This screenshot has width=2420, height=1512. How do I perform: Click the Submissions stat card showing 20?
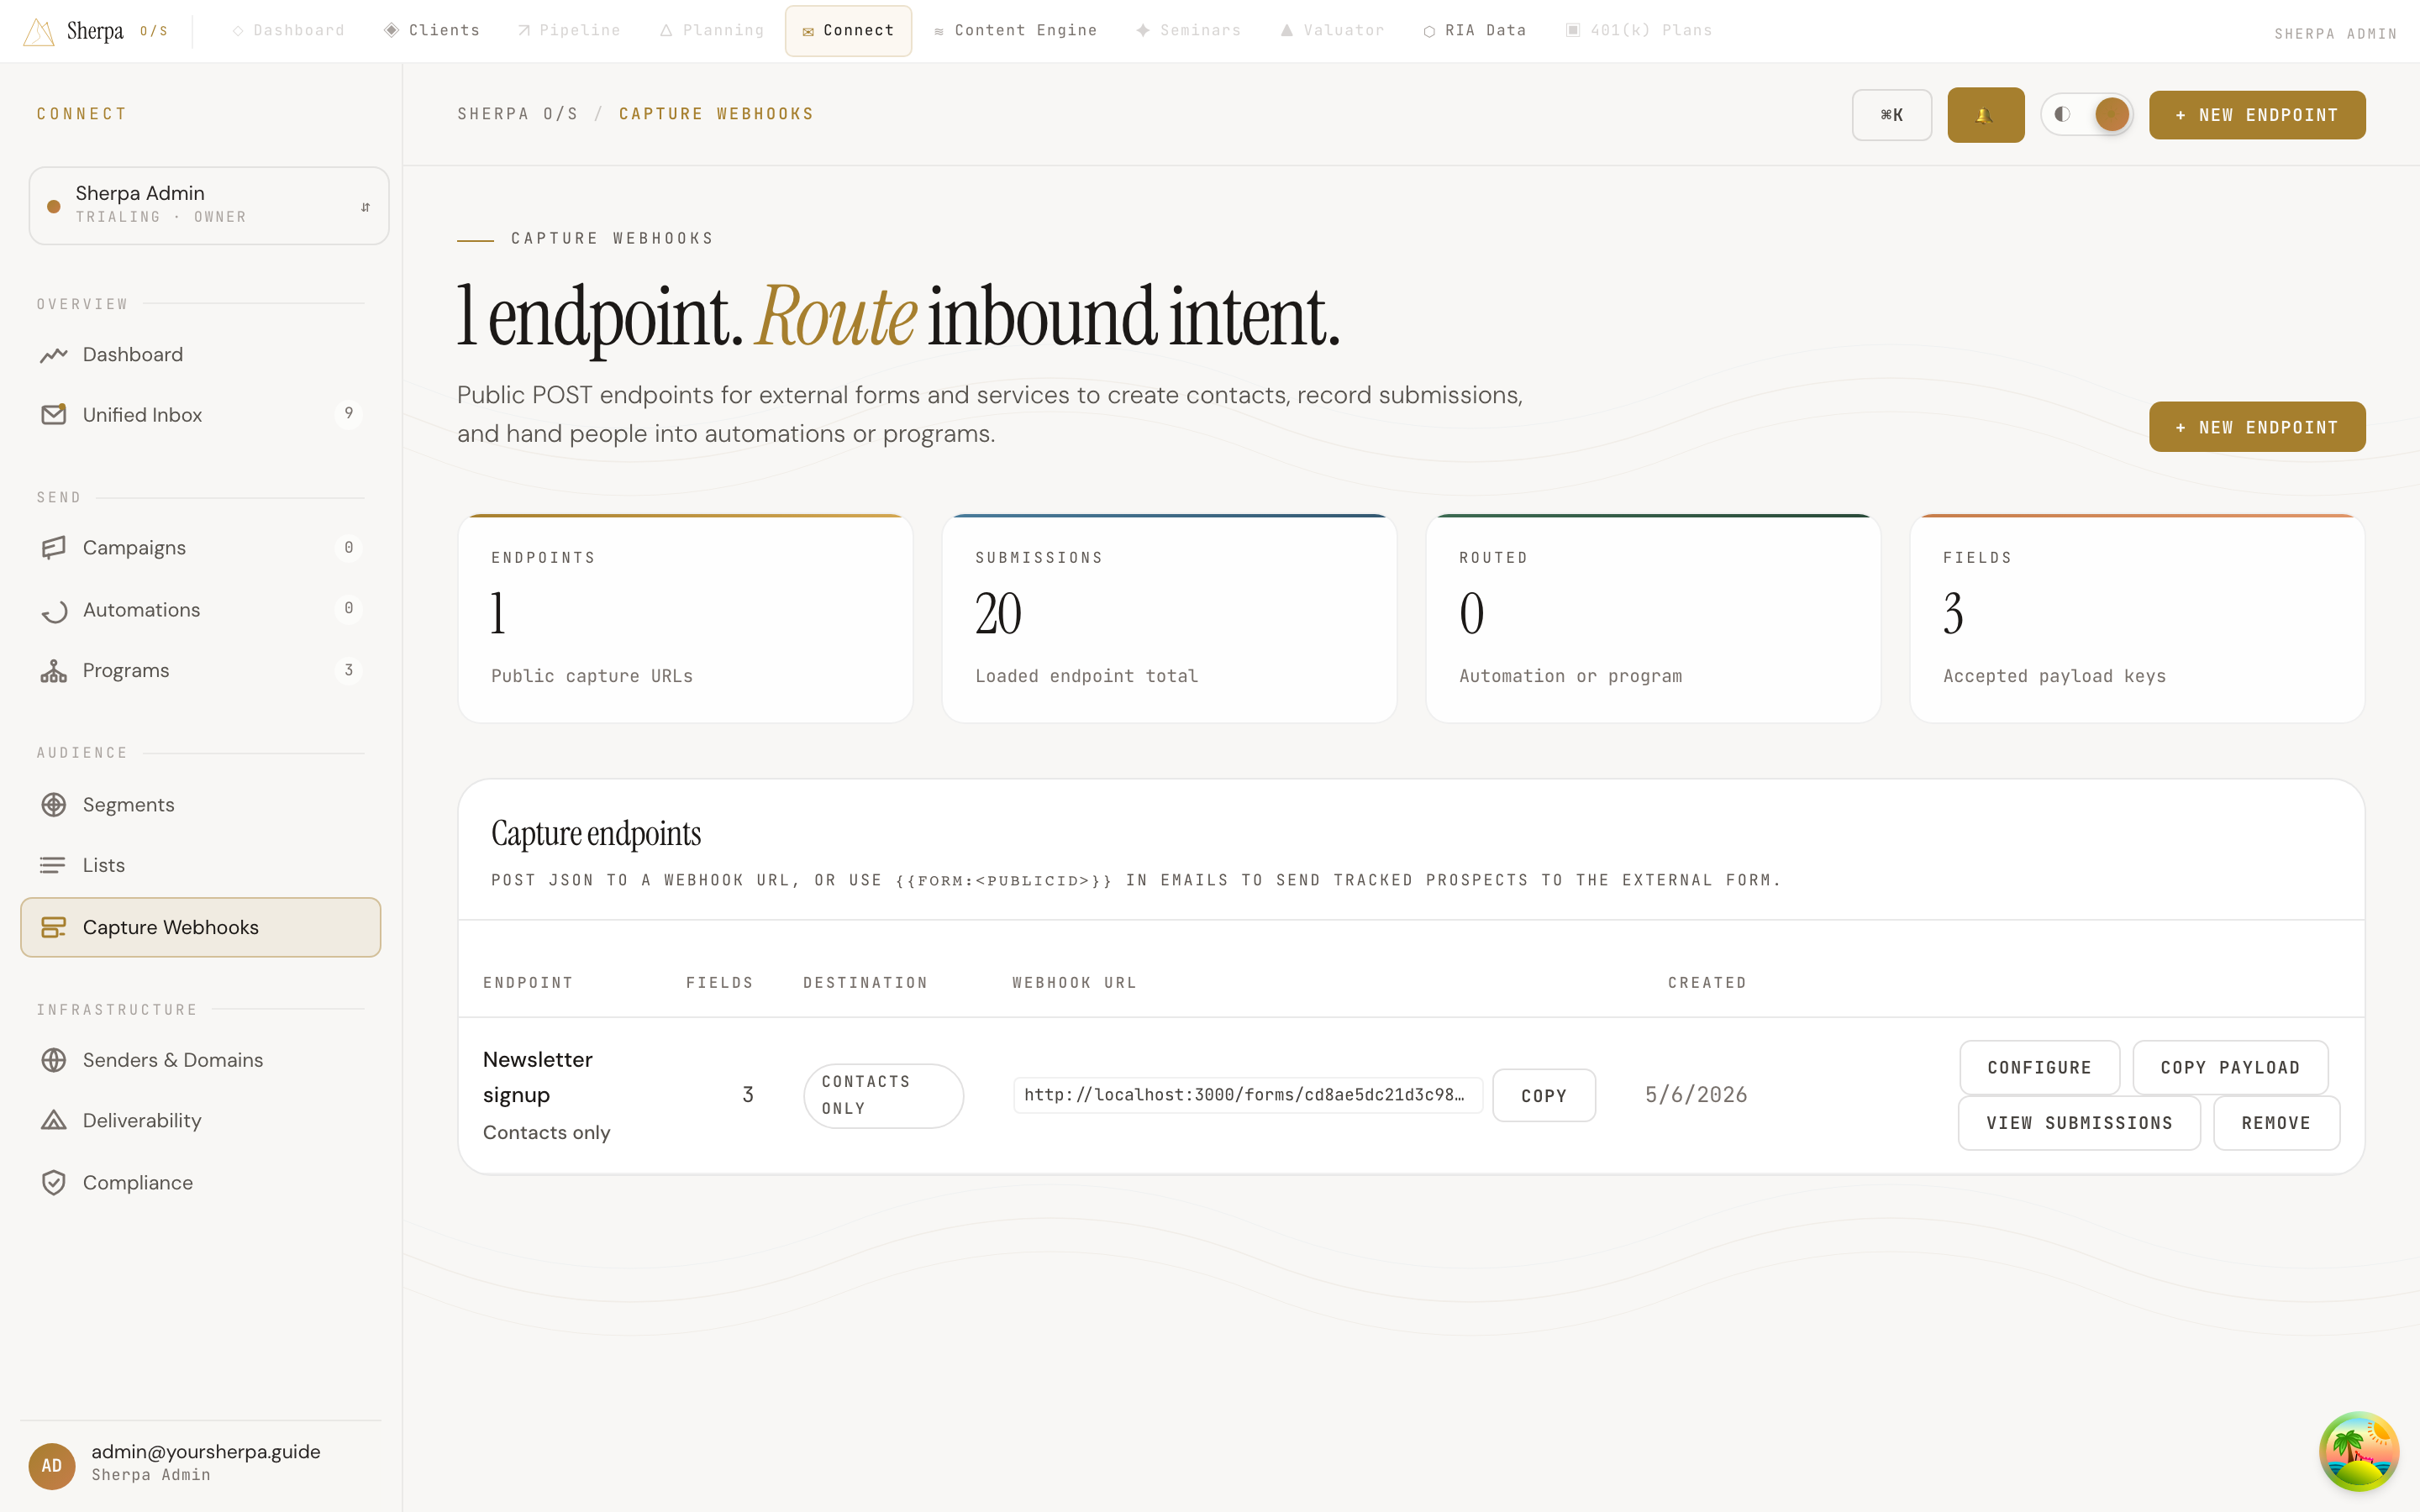(x=1169, y=618)
